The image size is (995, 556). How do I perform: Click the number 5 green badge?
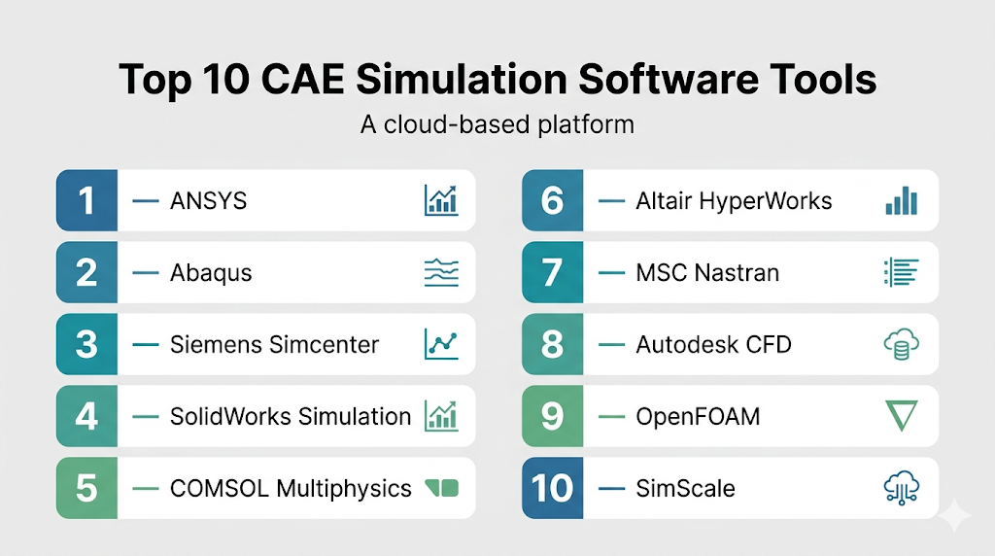tap(86, 488)
